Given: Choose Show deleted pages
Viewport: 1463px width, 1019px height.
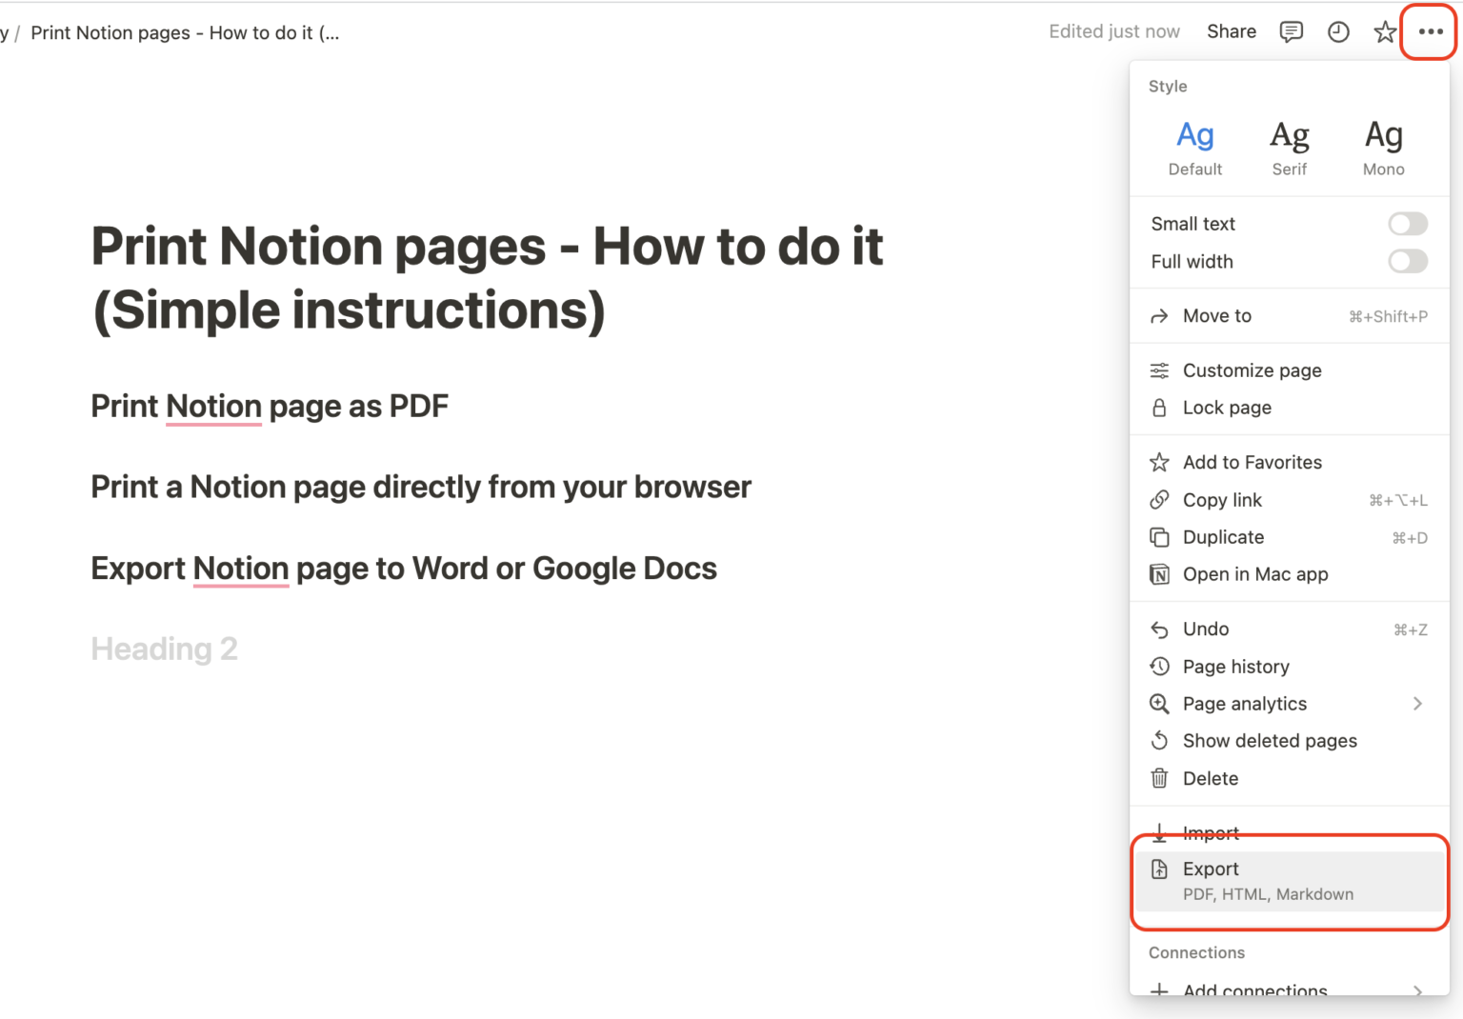Looking at the screenshot, I should click(1270, 740).
